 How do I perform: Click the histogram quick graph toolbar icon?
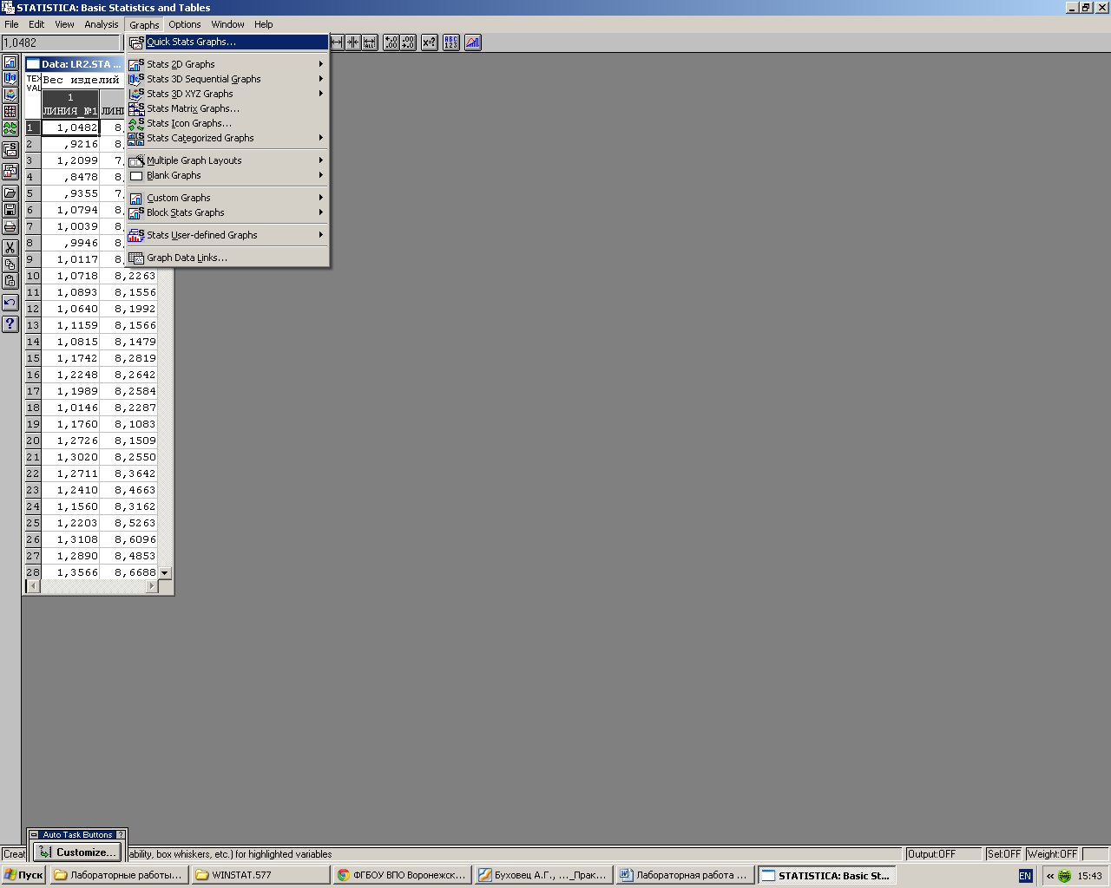click(x=473, y=42)
